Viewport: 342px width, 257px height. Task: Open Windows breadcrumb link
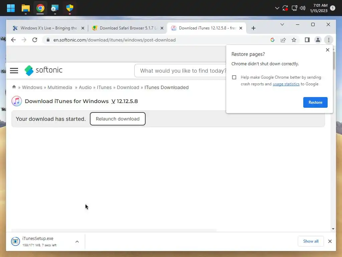(32, 87)
